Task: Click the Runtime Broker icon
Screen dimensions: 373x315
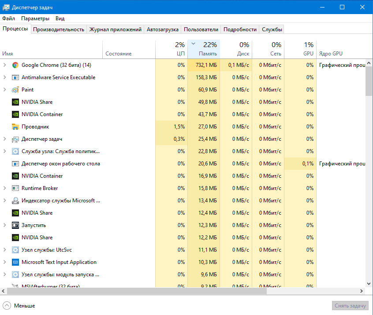Action: [15, 188]
